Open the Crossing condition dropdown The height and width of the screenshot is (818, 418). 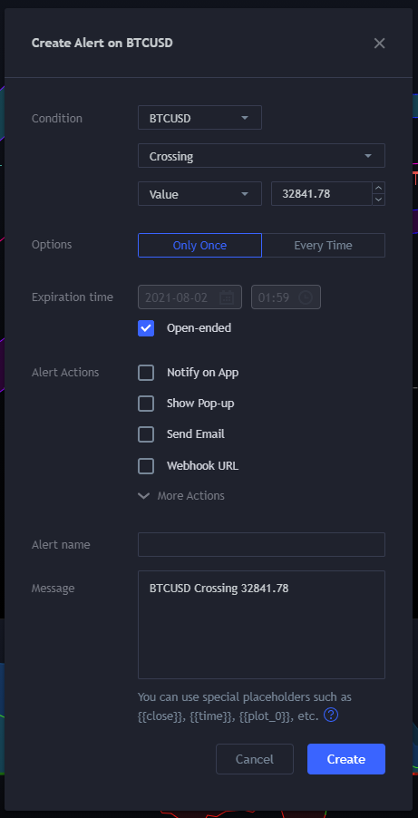pyautogui.click(x=261, y=156)
